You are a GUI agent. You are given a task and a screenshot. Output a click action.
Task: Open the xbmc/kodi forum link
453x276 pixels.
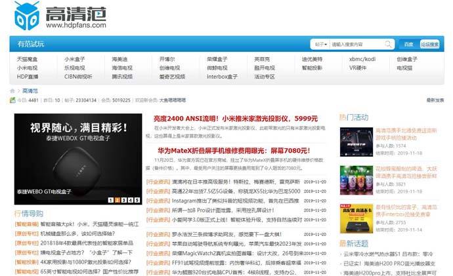(x=362, y=59)
